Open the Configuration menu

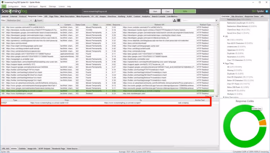[13, 6]
